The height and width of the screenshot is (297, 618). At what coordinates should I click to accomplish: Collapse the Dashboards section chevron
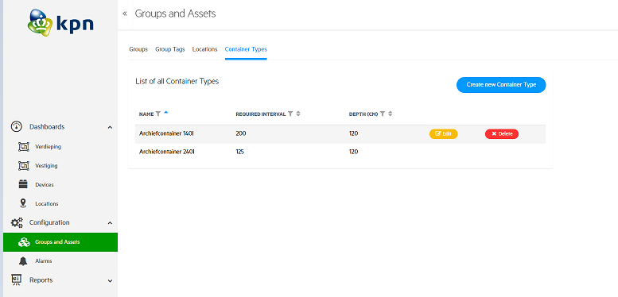(x=110, y=127)
